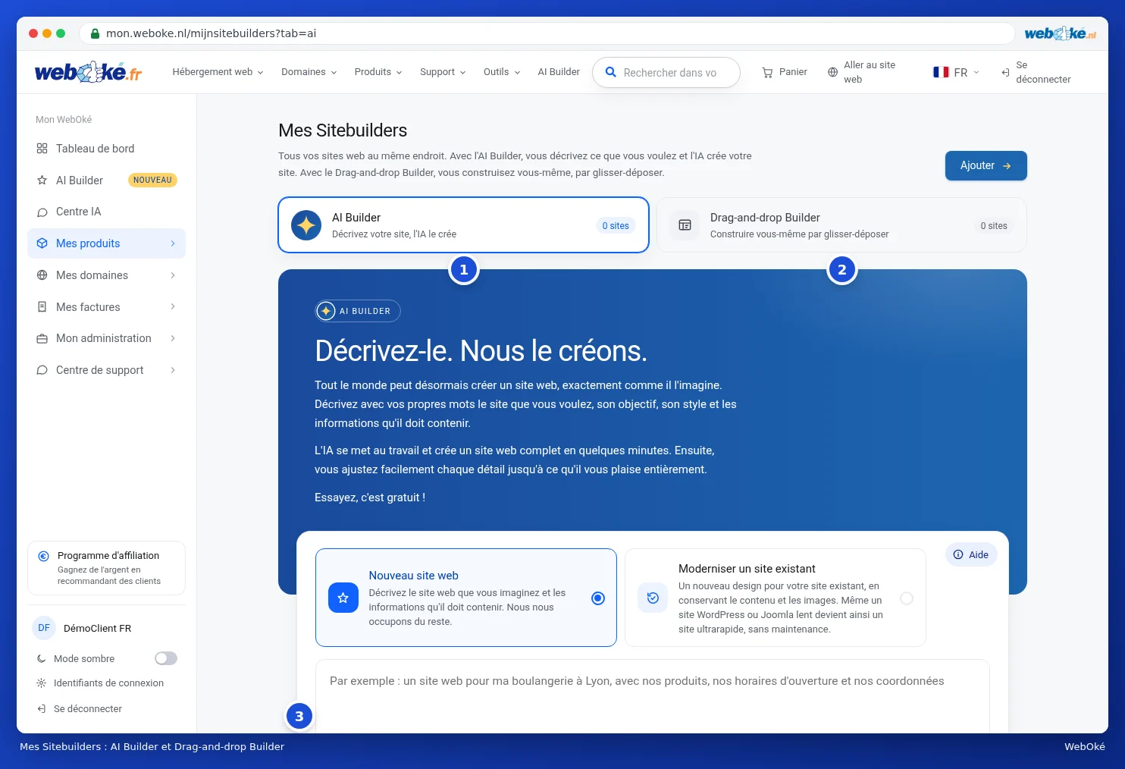Click the Mes domaines globe icon
Viewport: 1125px width, 769px height.
pyautogui.click(x=42, y=275)
